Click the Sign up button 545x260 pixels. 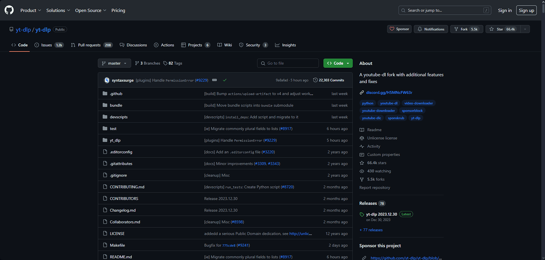point(526,10)
